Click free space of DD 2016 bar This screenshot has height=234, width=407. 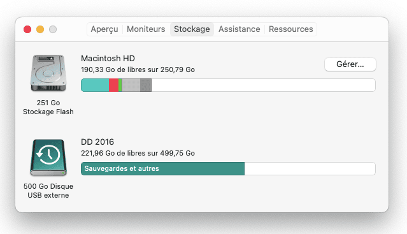(x=310, y=168)
